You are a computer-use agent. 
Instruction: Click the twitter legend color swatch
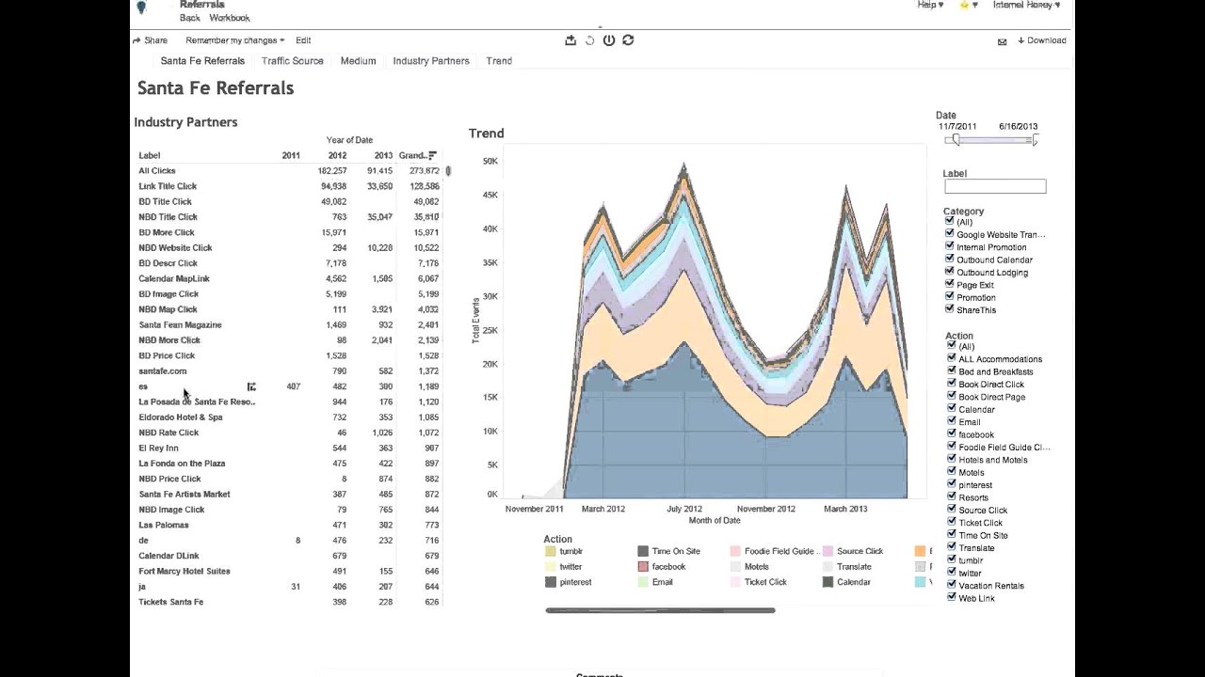pyautogui.click(x=551, y=567)
